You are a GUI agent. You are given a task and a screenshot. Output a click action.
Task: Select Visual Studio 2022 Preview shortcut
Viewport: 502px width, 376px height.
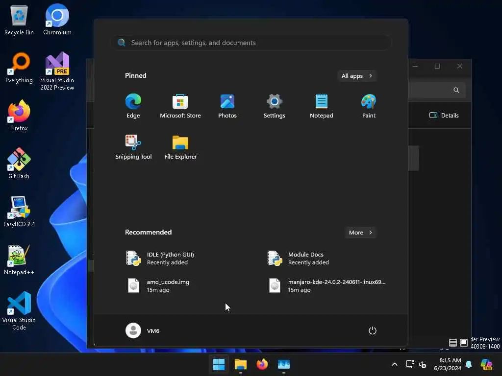[57, 71]
